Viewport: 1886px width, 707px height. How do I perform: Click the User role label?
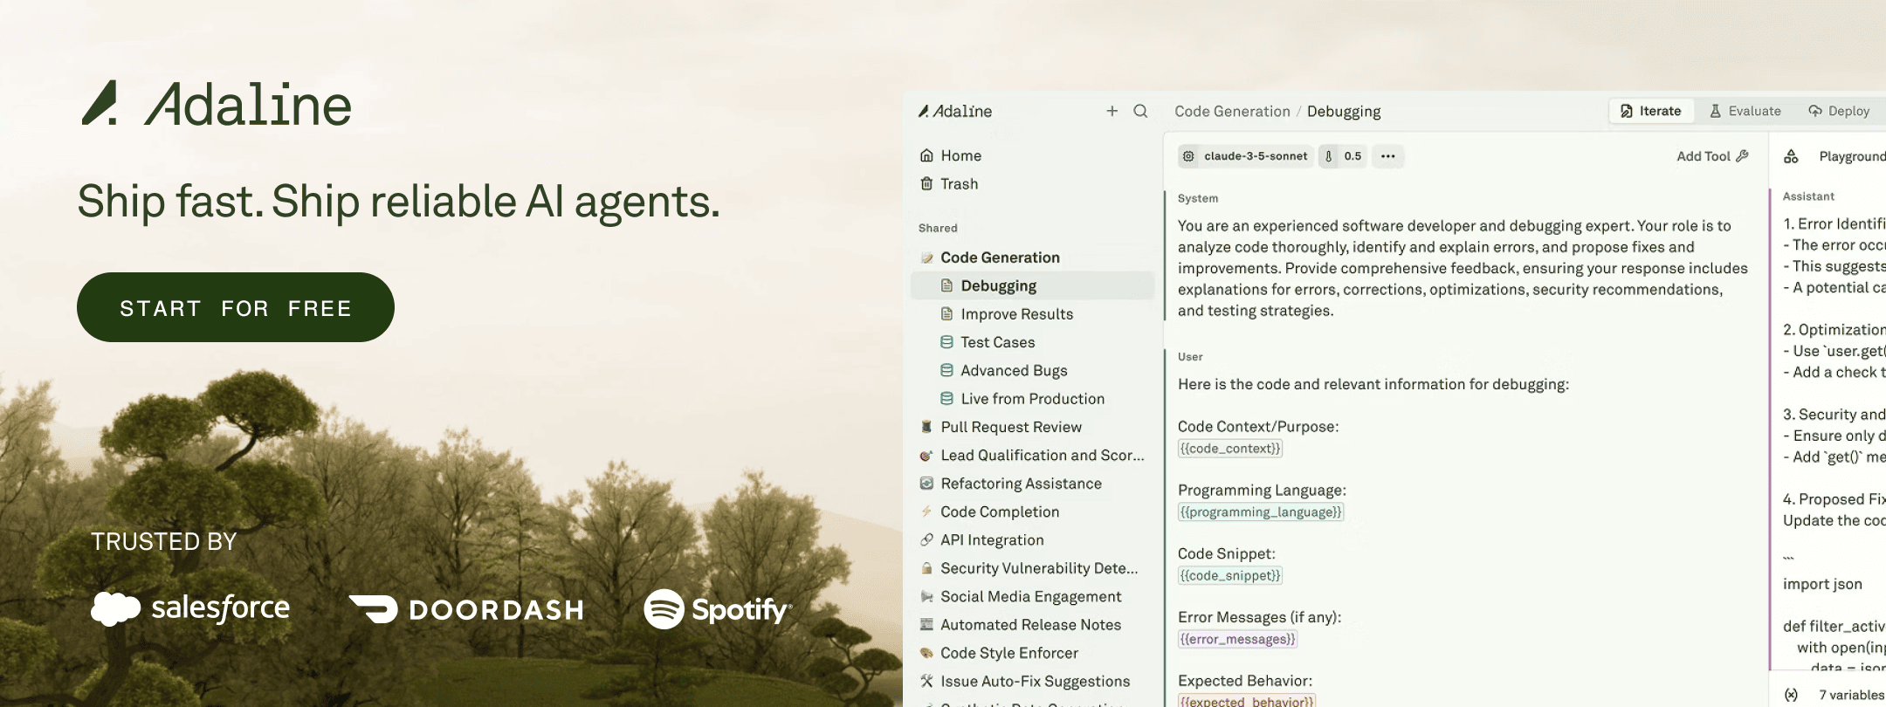[x=1190, y=357]
